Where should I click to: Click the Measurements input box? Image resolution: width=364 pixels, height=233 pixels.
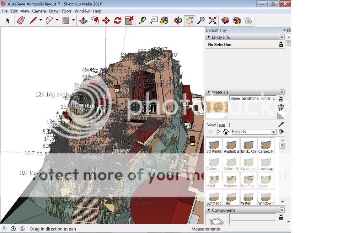pyautogui.click(x=256, y=229)
